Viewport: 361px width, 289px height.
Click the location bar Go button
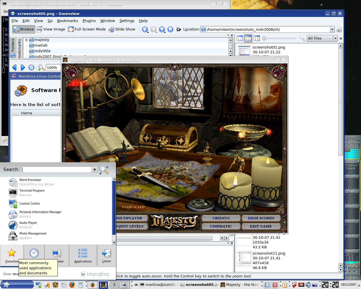coord(339,29)
